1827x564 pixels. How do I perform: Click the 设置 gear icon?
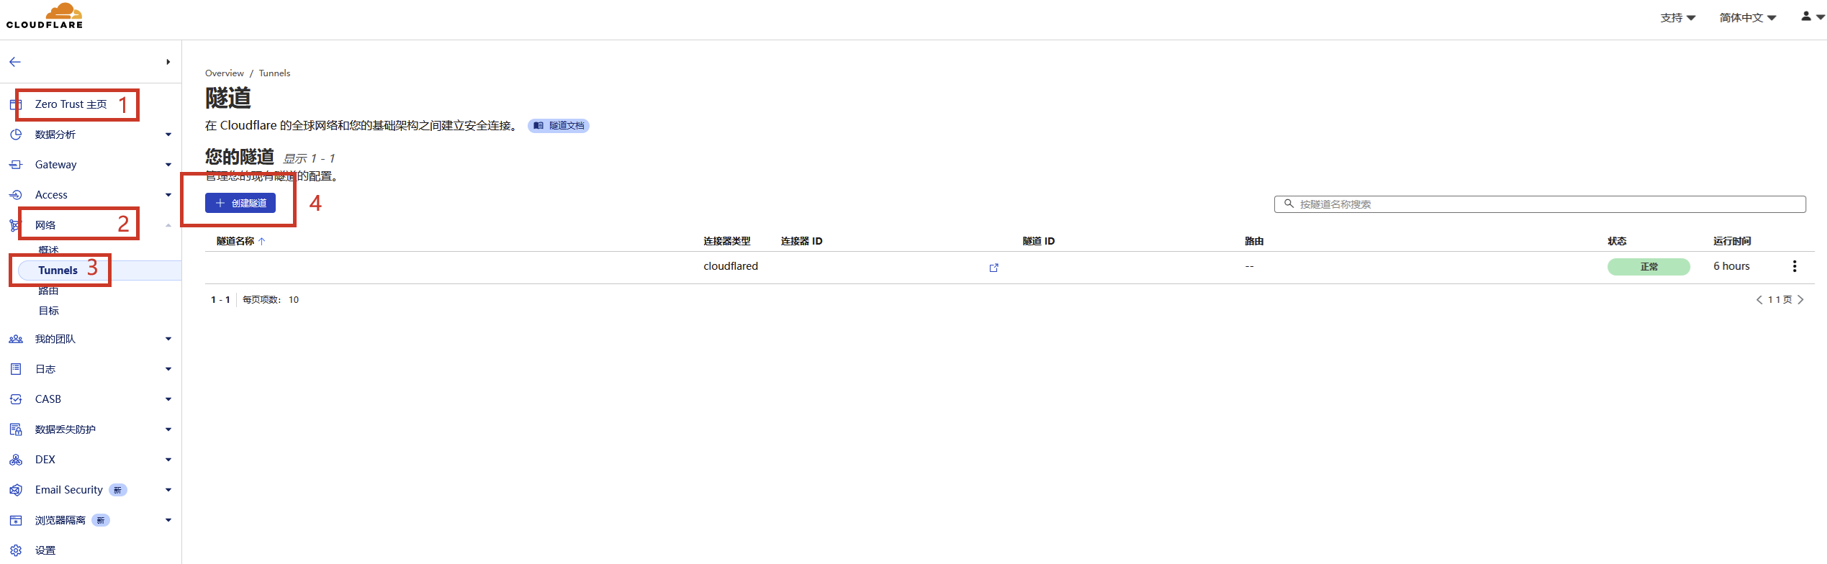[16, 550]
